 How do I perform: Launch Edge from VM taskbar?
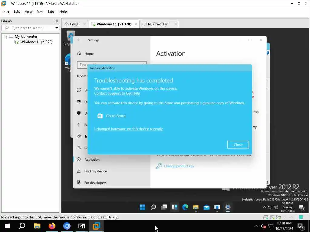185,207
